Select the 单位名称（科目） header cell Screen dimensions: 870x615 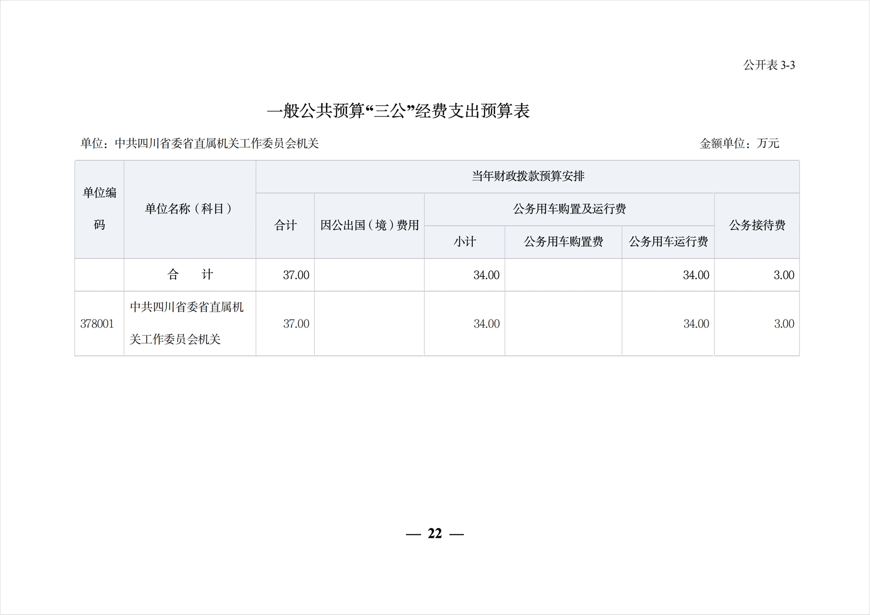190,209
